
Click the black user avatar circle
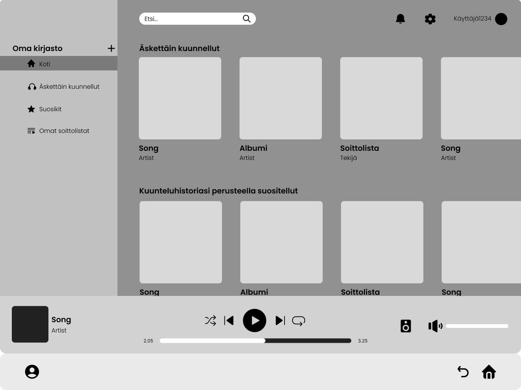501,19
